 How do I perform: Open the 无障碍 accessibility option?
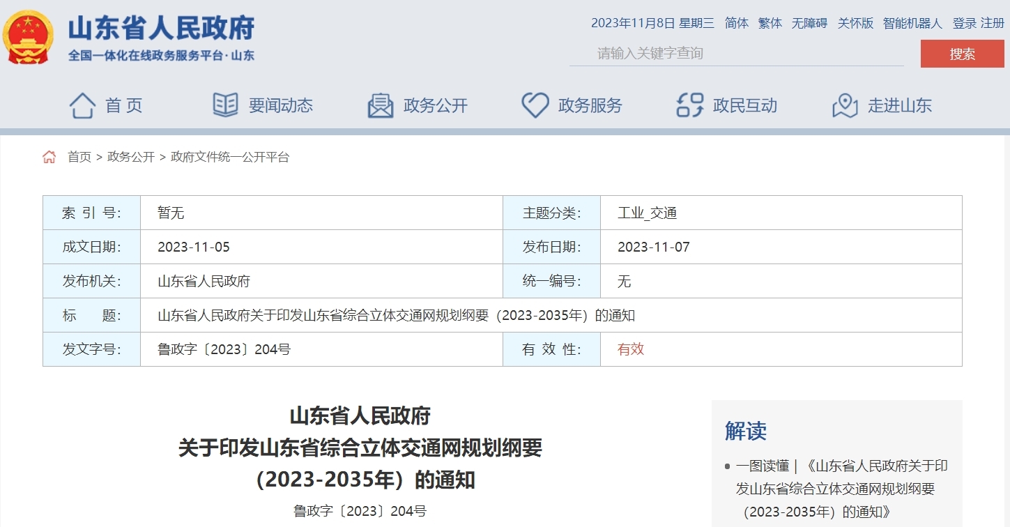click(x=811, y=23)
